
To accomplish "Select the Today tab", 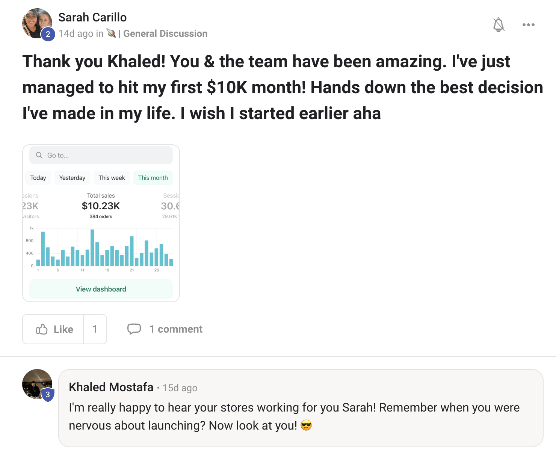I will tap(38, 178).
